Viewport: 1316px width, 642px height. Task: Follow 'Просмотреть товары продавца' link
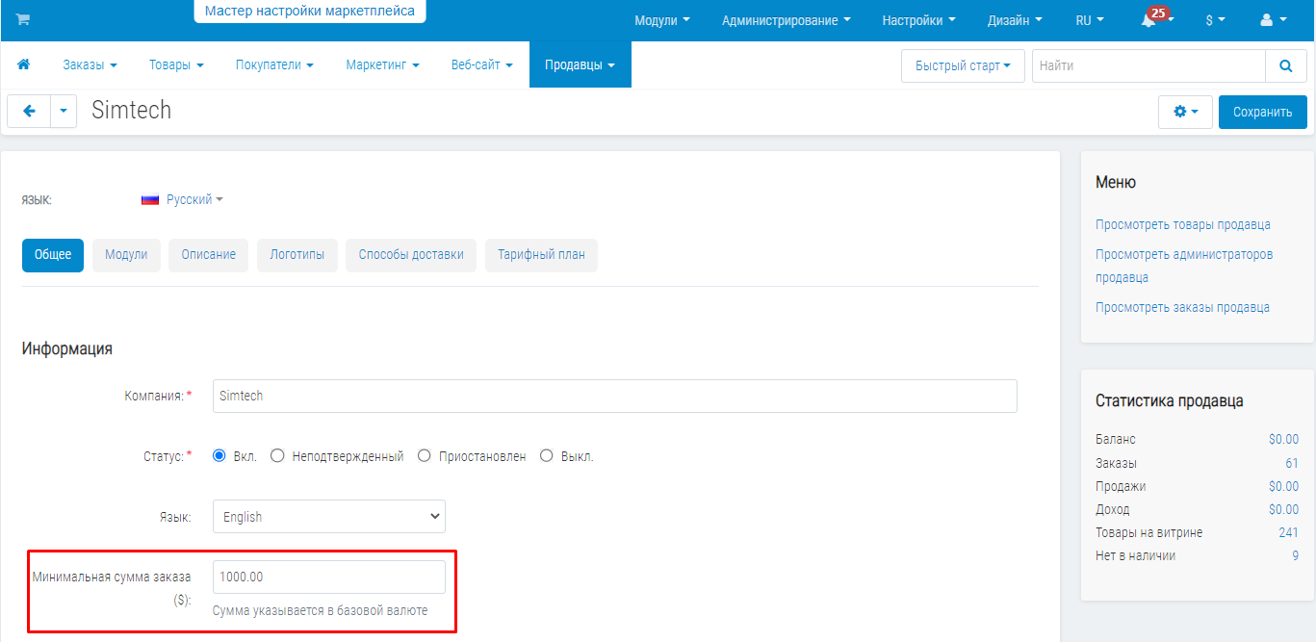(1183, 224)
